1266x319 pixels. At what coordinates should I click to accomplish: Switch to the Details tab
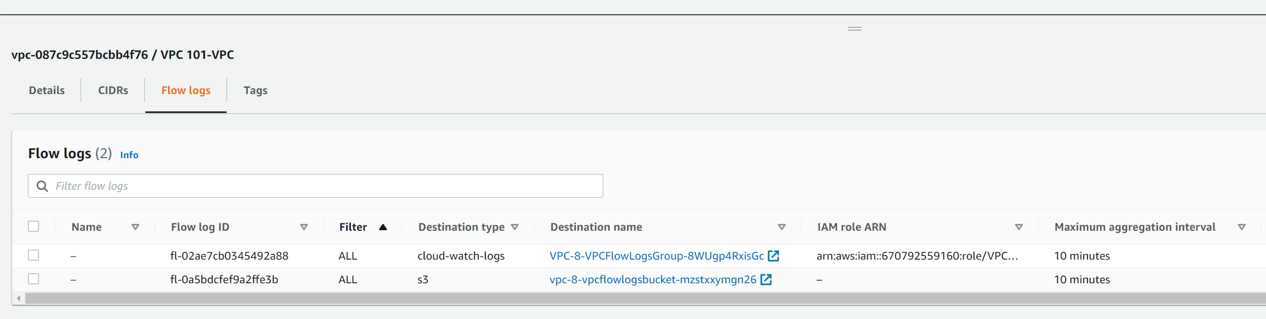tap(47, 90)
